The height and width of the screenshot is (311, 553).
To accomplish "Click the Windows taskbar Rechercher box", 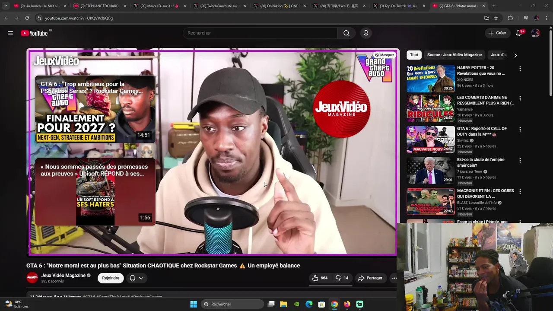I will pos(233,304).
